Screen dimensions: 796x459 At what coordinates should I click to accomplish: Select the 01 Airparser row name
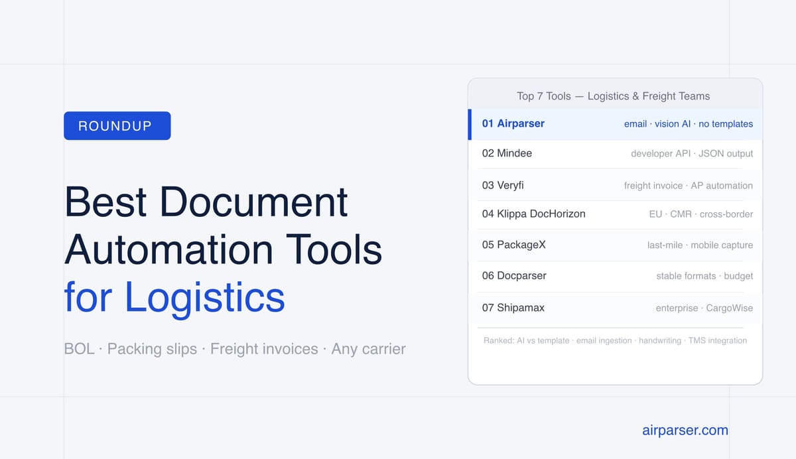[x=513, y=123]
